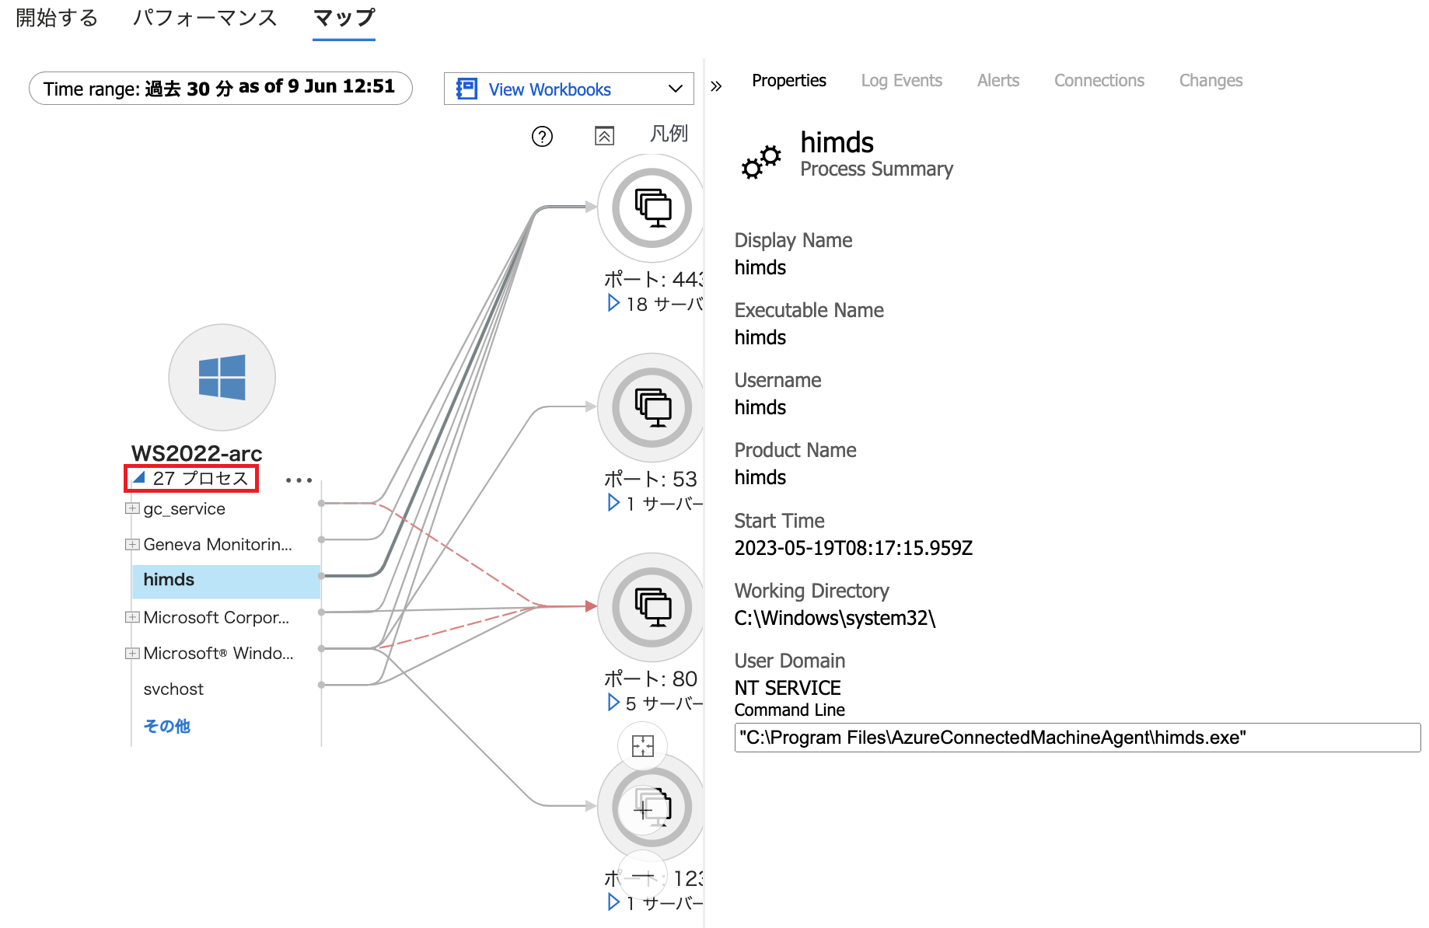Viewport: 1429px width, 928px height.
Task: Expand the gc_service process group
Action: tap(132, 508)
